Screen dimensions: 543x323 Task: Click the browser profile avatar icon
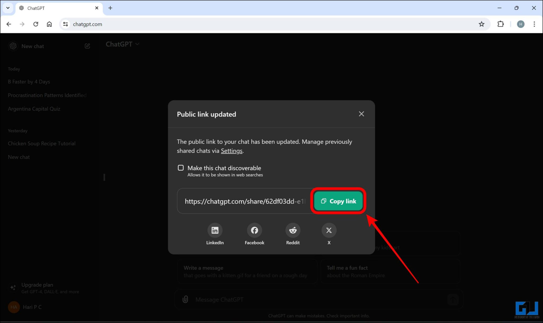(520, 24)
